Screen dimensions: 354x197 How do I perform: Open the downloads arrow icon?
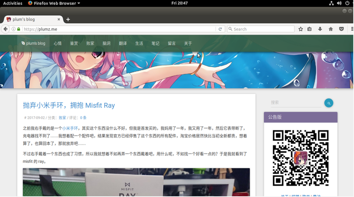pyautogui.click(x=320, y=29)
